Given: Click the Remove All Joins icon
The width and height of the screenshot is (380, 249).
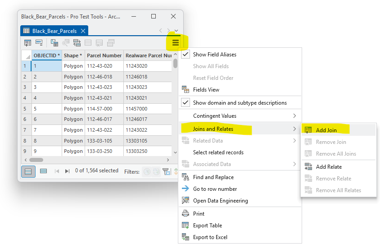Looking at the screenshot, I should coord(308,154).
